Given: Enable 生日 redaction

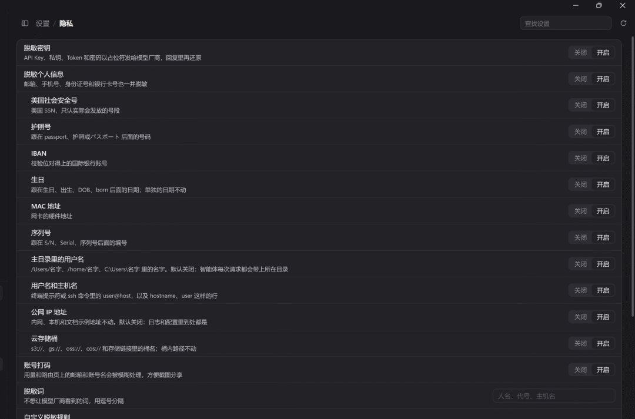Looking at the screenshot, I should point(603,185).
